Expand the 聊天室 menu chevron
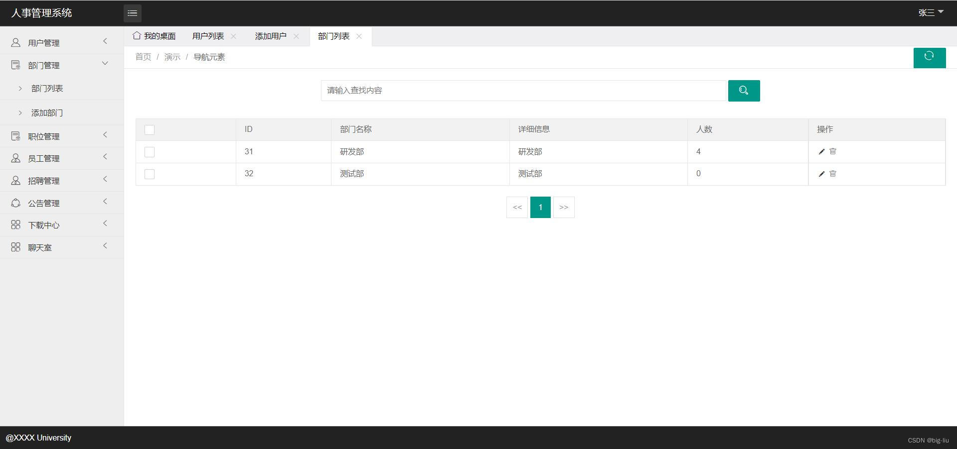 (105, 246)
